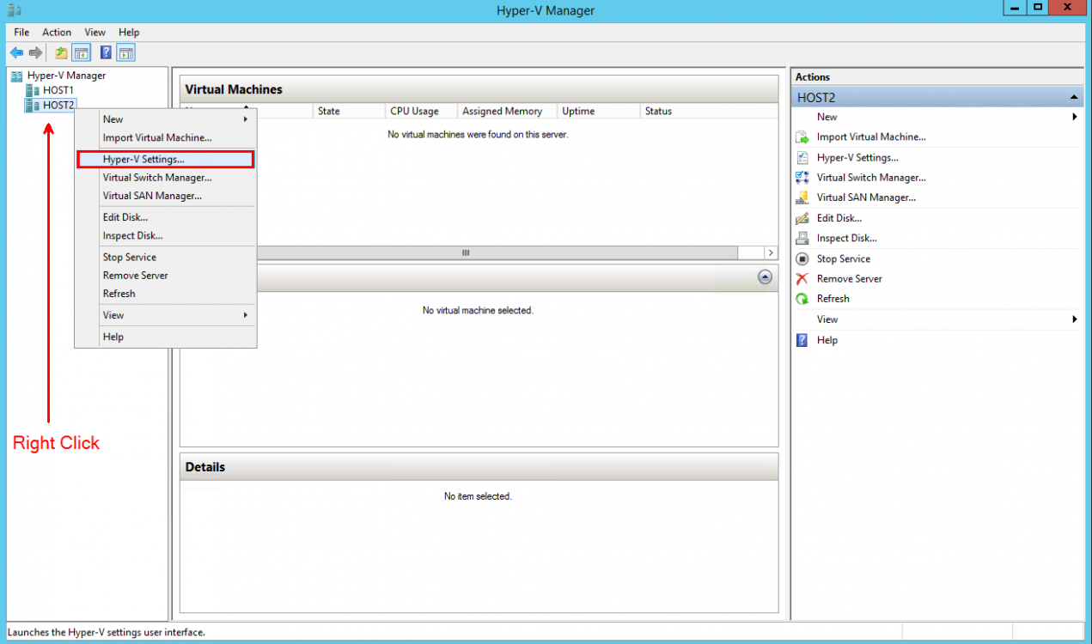The height and width of the screenshot is (644, 1092).
Task: Click the Back arrow in toolbar
Action: (16, 53)
